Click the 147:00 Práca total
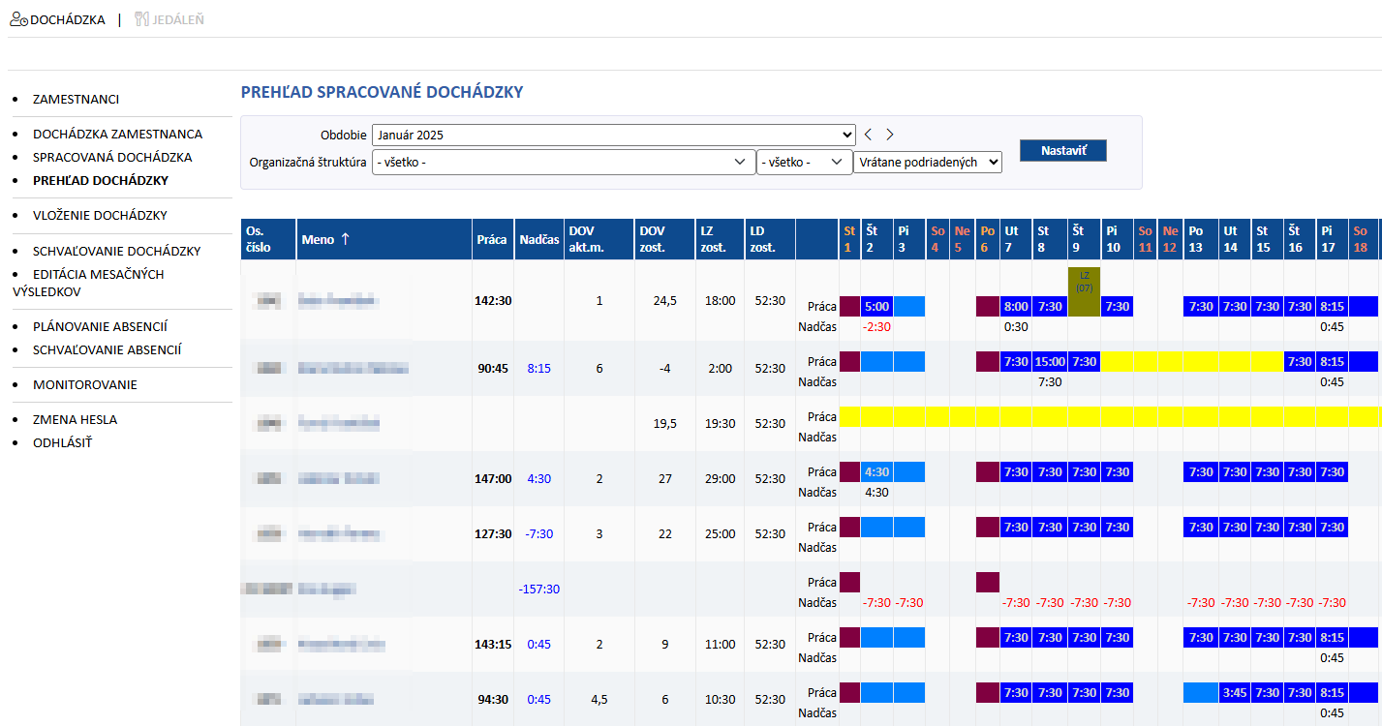Image resolution: width=1382 pixels, height=726 pixels. pos(493,478)
